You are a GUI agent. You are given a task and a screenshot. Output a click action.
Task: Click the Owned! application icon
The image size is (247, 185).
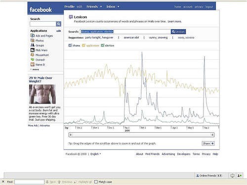pos(33,60)
